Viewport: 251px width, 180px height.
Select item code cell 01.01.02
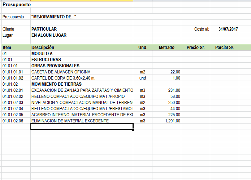(x=16, y=84)
